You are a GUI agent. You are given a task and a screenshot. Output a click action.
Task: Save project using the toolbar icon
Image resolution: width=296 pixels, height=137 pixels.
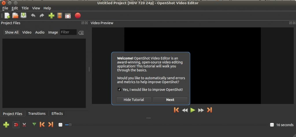[x=24, y=16]
